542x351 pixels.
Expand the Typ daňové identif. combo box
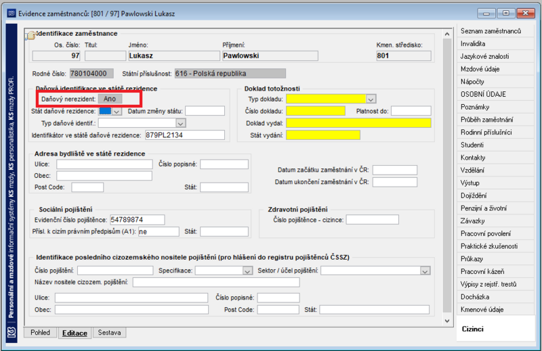180,123
